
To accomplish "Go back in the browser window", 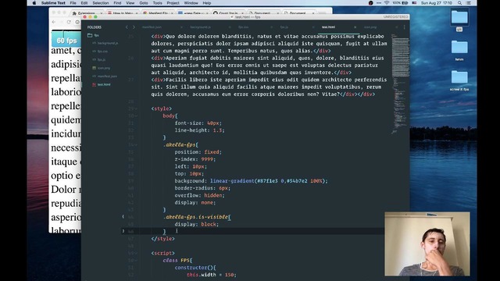I will tap(54, 22).
